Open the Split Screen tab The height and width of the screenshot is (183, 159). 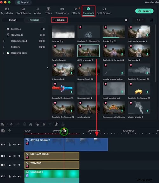tap(104, 11)
